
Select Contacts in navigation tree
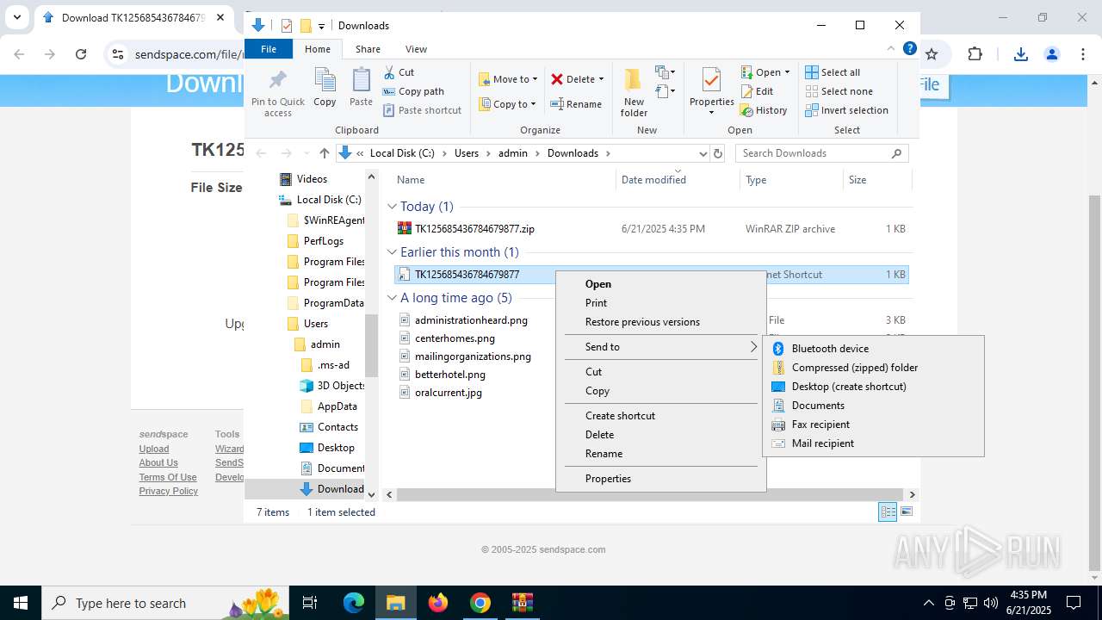[337, 427]
